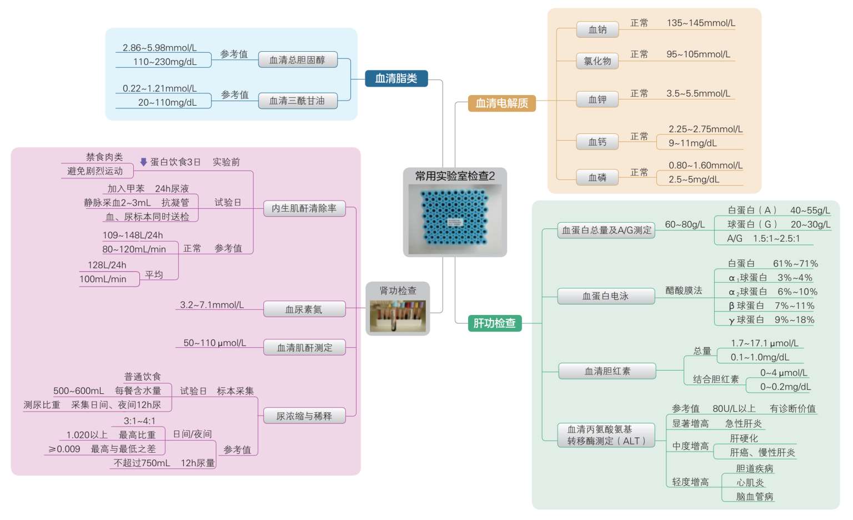Click the 80~120mL/min value
Screen dimensions: 853x520
coord(134,249)
